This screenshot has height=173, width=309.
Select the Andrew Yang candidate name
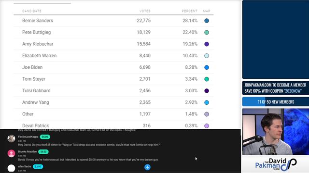pyautogui.click(x=35, y=102)
